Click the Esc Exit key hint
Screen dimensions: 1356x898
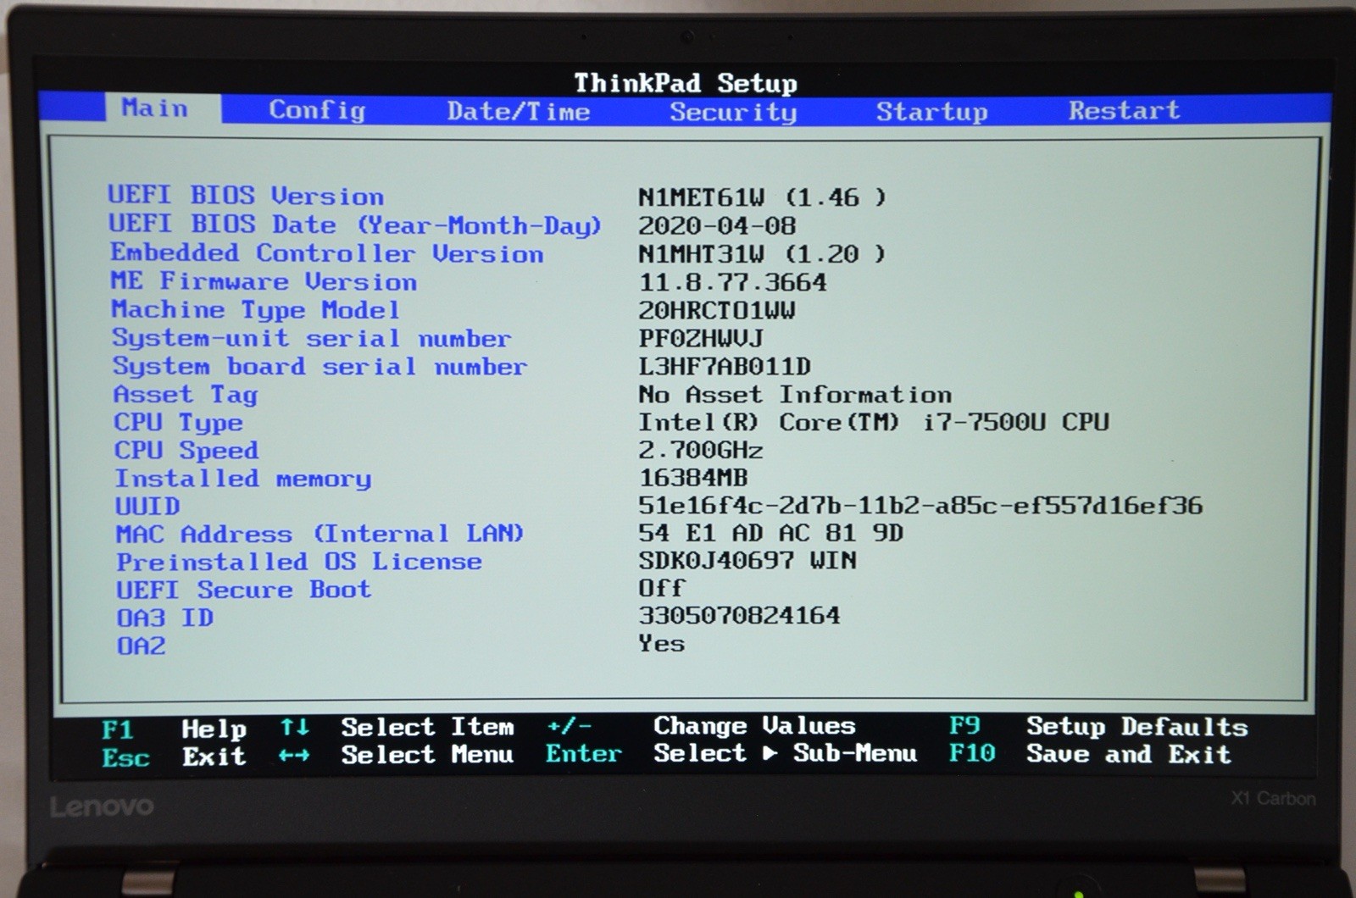[x=174, y=757]
